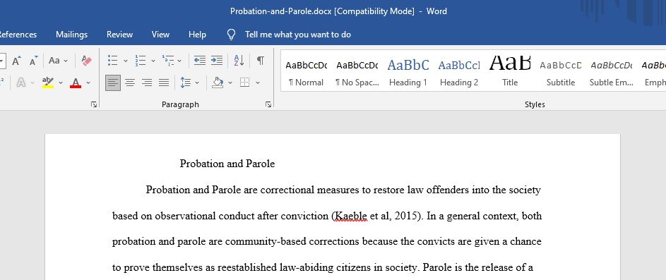Click the Decrease Indent icon
666x280 pixels.
click(x=200, y=61)
